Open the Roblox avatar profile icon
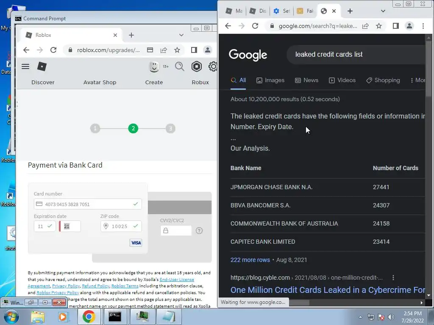This screenshot has width=434, height=325. (154, 66)
